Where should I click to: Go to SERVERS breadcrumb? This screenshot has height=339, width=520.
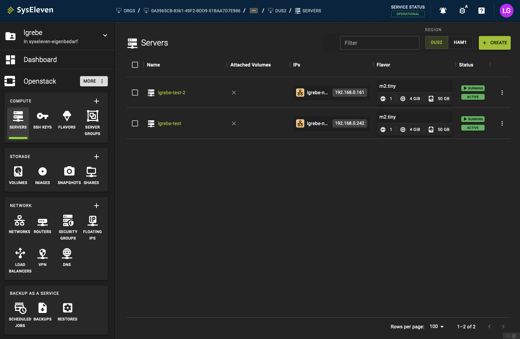tap(308, 11)
